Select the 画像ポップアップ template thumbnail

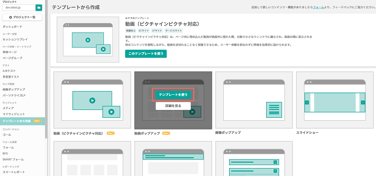[x=254, y=100]
